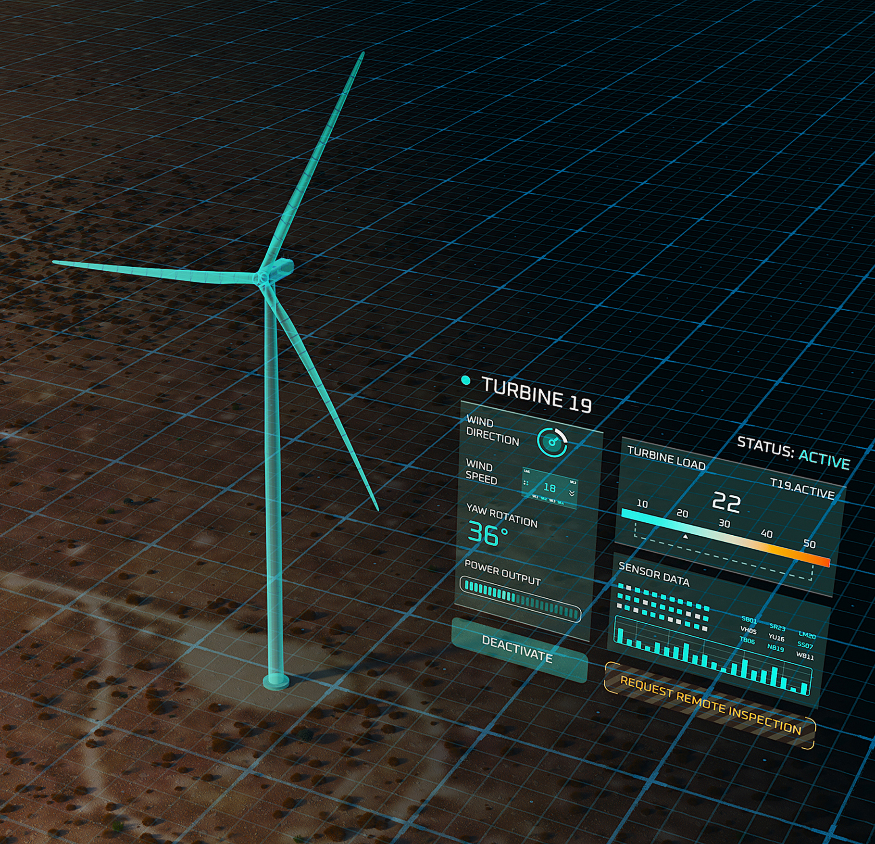Click the grid-dots icon in wind speed box

tap(526, 483)
